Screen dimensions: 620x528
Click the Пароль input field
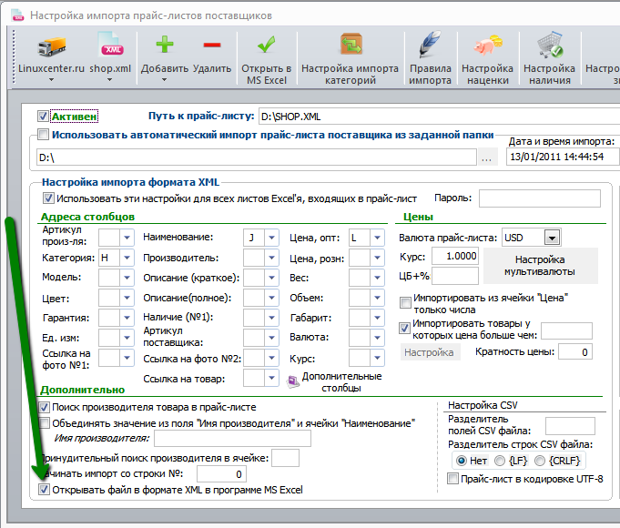(540, 198)
